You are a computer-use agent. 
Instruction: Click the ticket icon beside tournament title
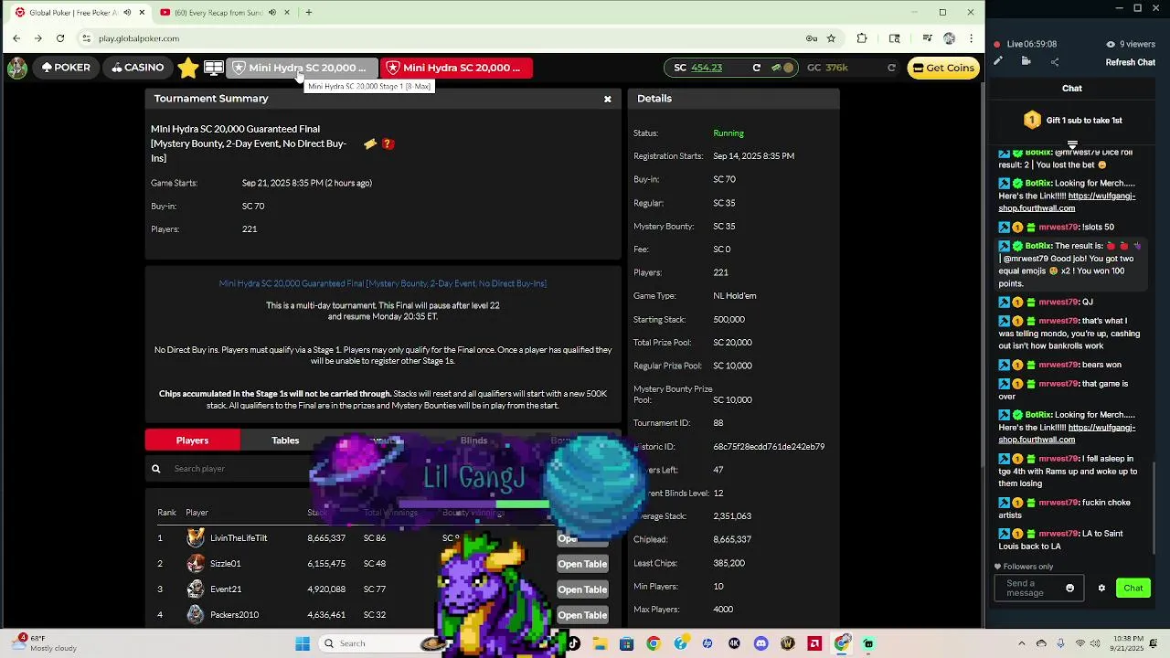click(370, 143)
